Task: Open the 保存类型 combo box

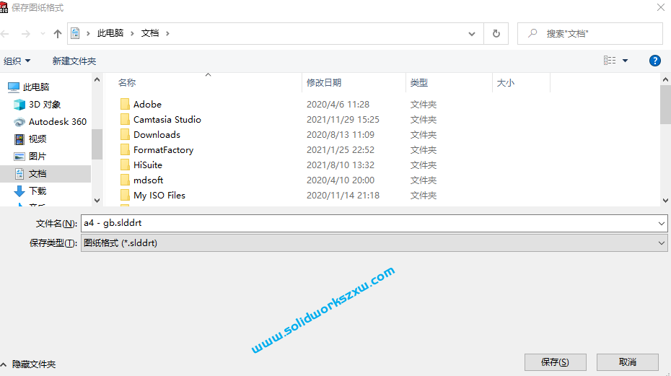Action: pyautogui.click(x=374, y=242)
